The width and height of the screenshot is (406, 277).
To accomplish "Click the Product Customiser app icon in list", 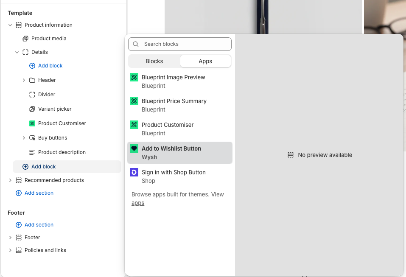I will (134, 125).
